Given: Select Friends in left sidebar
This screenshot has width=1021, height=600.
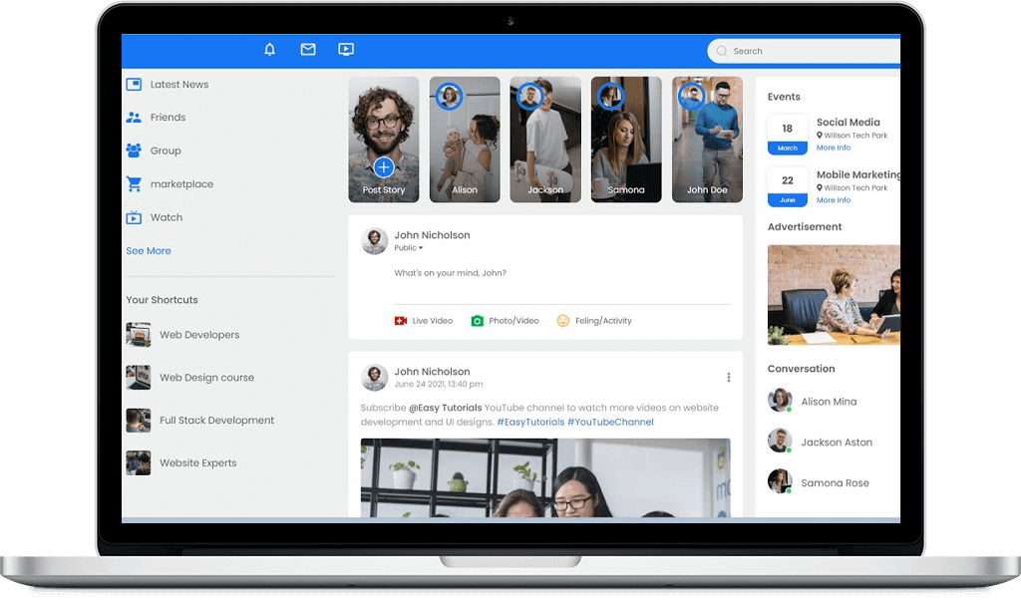Looking at the screenshot, I should click(168, 118).
